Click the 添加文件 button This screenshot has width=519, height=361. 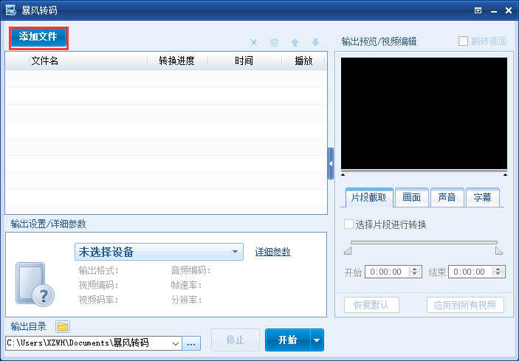[38, 36]
